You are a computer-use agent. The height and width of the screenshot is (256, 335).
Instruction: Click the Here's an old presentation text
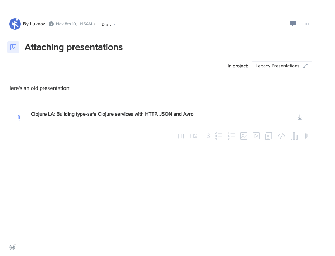tap(39, 88)
